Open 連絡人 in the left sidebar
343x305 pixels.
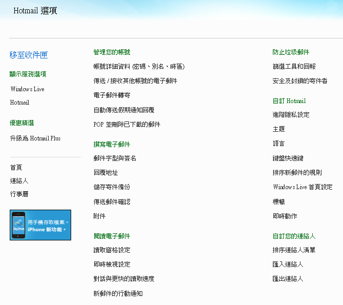[19, 181]
